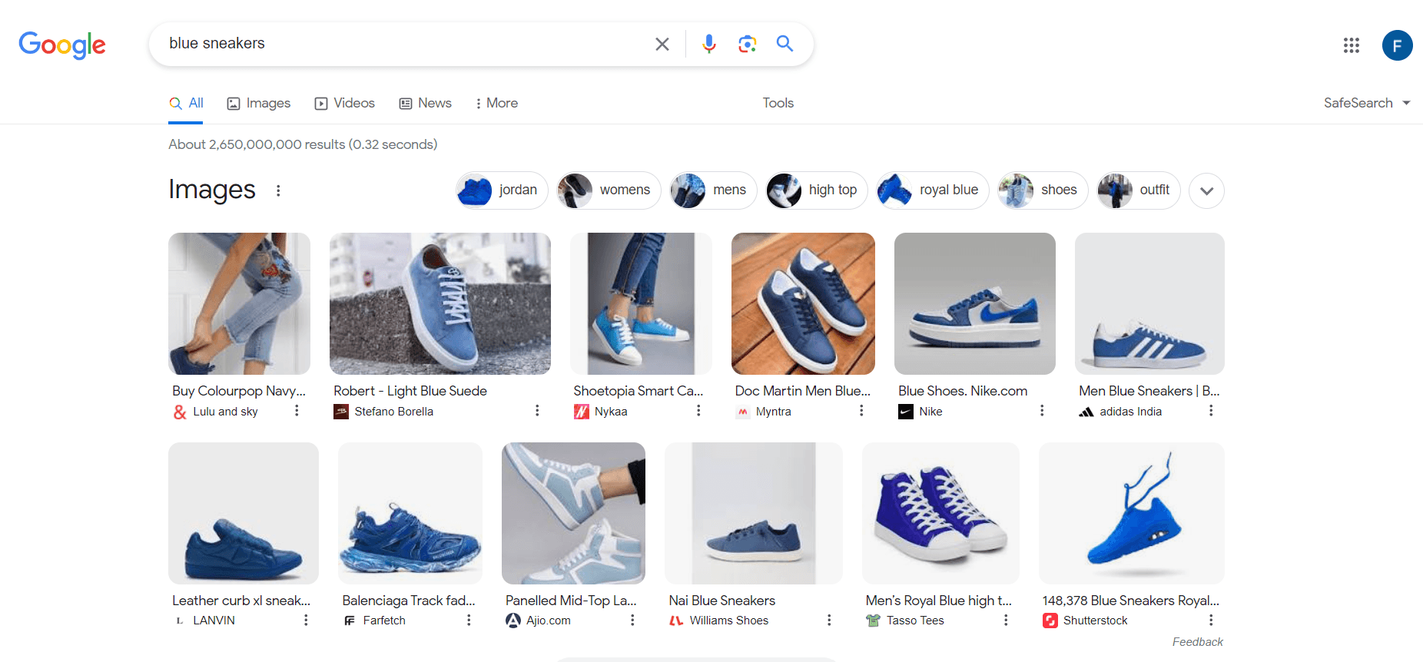Open options menu beside Images heading
1423x662 pixels.
[278, 190]
